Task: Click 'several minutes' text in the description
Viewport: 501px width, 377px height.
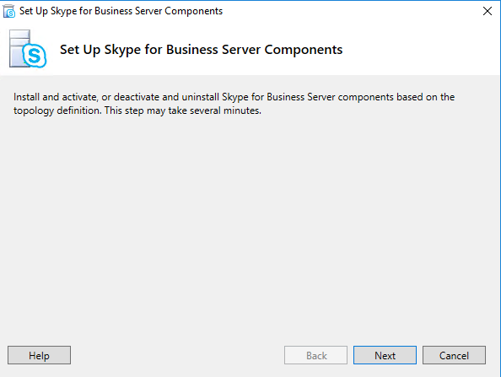Action: 225,110
